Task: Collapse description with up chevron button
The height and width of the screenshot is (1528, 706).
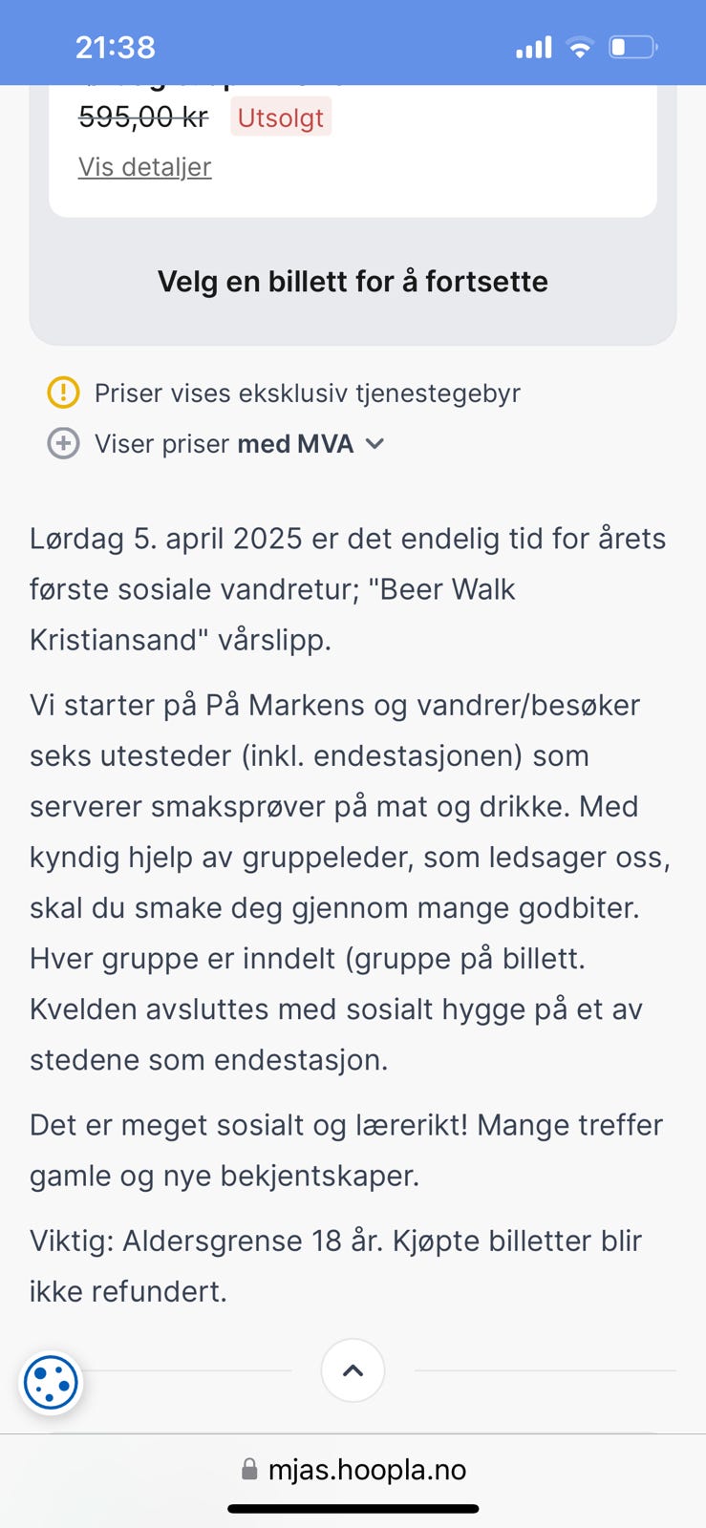Action: pyautogui.click(x=353, y=1370)
